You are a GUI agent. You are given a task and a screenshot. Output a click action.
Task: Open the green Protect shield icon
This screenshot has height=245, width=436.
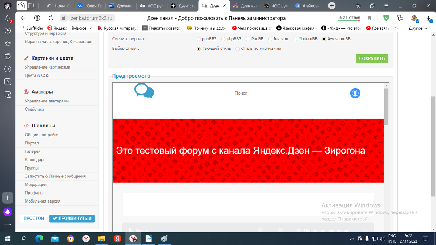387,18
